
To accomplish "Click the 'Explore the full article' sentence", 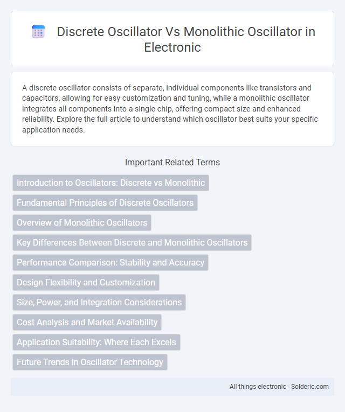I will click(170, 124).
